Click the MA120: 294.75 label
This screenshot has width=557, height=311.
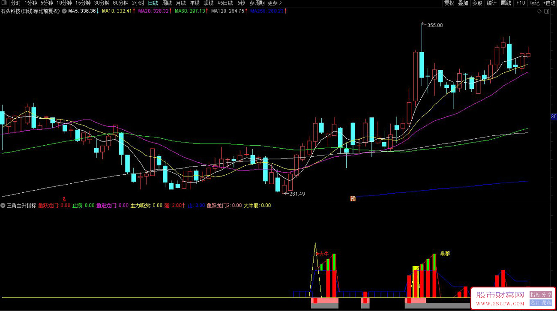point(229,11)
